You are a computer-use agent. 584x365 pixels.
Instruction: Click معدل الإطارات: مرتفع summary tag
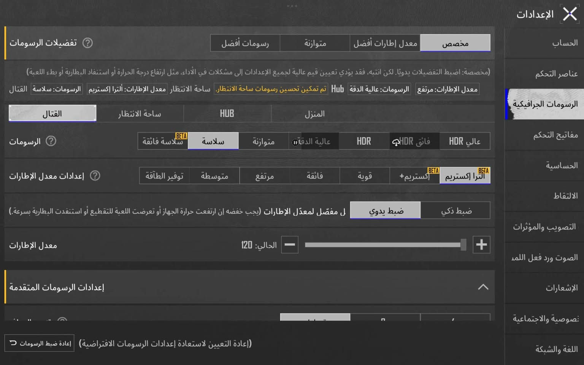[447, 89]
